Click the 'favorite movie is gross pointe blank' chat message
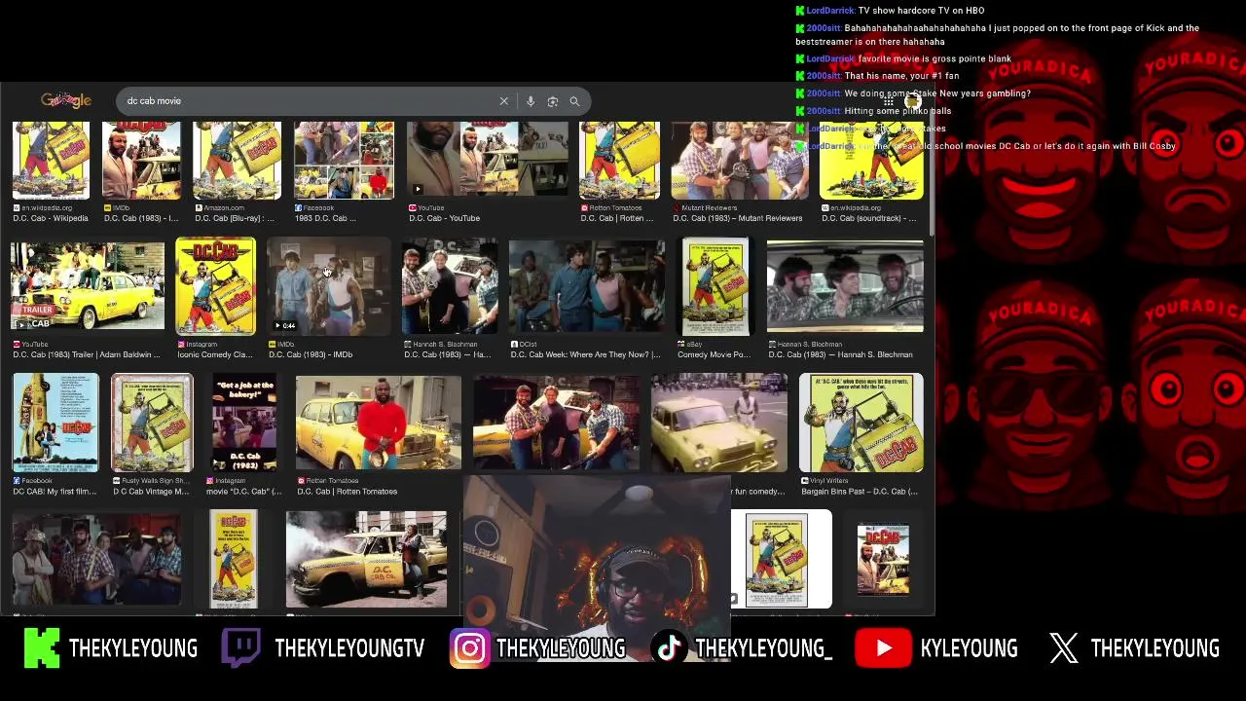The width and height of the screenshot is (1246, 701). tap(934, 59)
